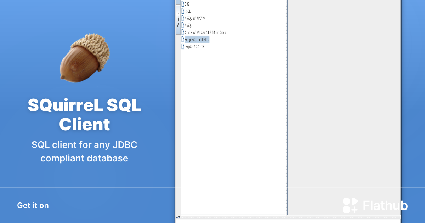The image size is (425, 223).
Task: Switch to the side tab above Drivers
Action: pyautogui.click(x=178, y=2)
